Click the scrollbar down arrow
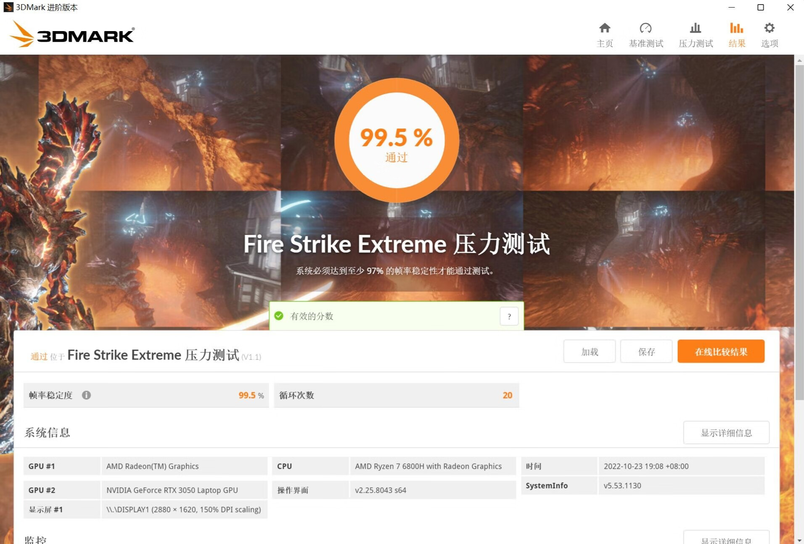Screen dimensions: 804x544 click(x=799, y=539)
